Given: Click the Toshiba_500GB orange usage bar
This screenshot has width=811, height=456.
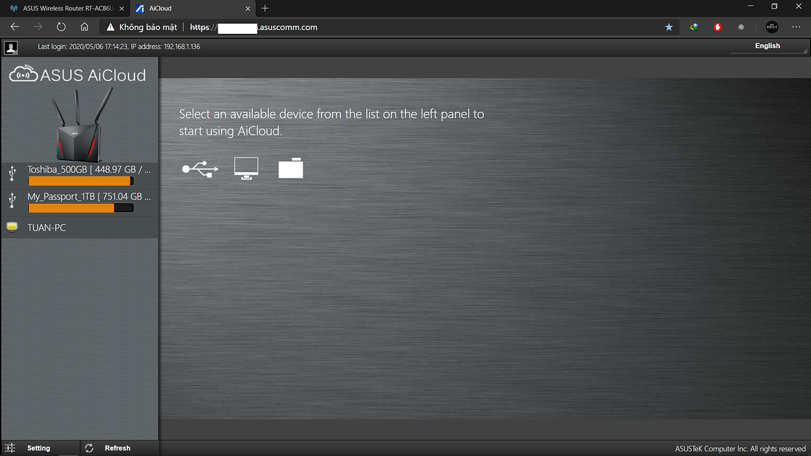Looking at the screenshot, I should (80, 181).
